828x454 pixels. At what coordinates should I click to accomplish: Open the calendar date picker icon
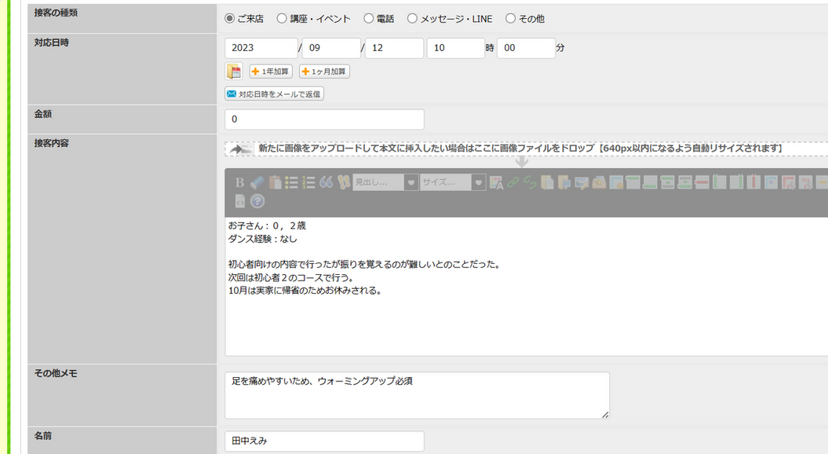[234, 71]
